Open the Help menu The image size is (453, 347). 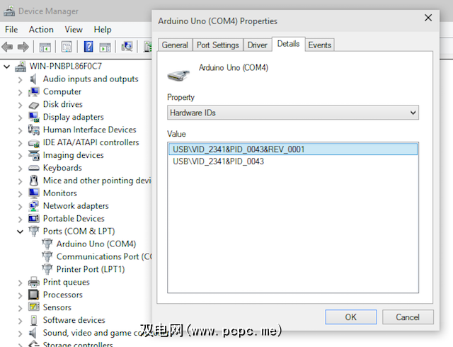103,30
